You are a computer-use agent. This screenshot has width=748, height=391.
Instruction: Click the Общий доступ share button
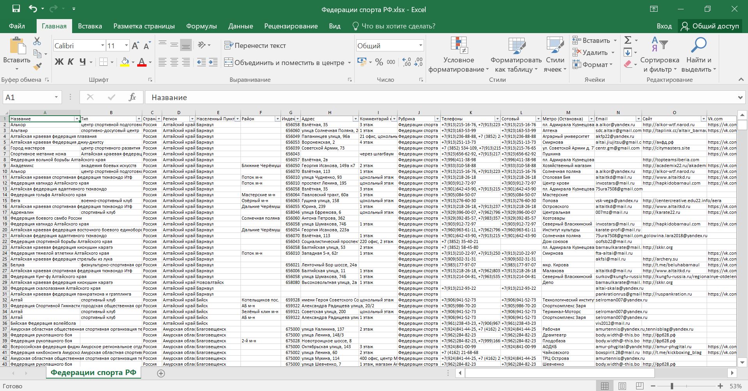tap(710, 26)
